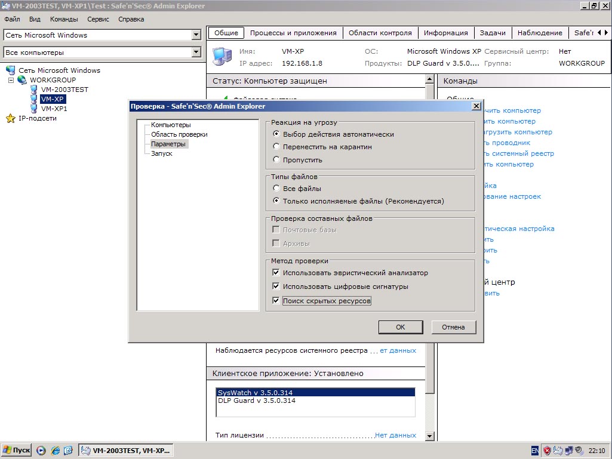This screenshot has width=612, height=459.
Task: Click the VM-2003TEST computer icon
Action: 34,90
